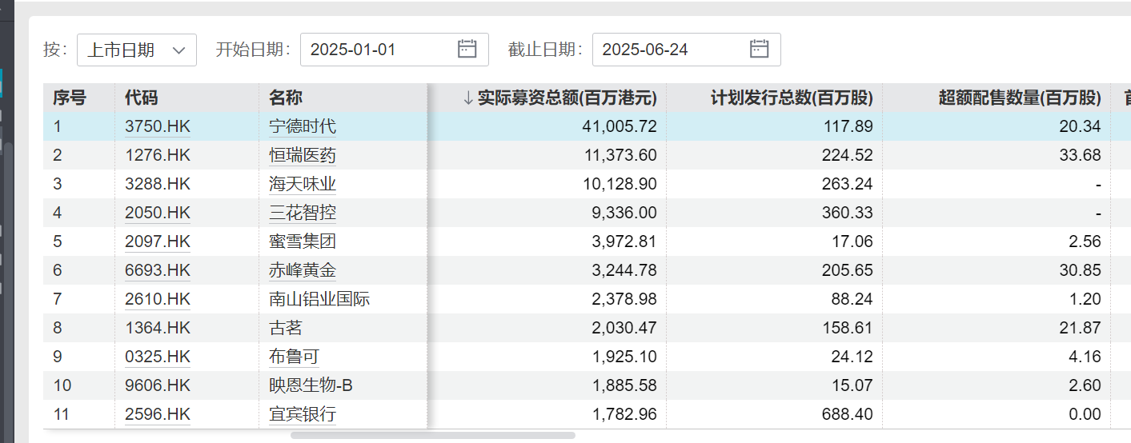The width and height of the screenshot is (1131, 443).
Task: Sort by 实际募资总额 column header
Action: (x=567, y=98)
